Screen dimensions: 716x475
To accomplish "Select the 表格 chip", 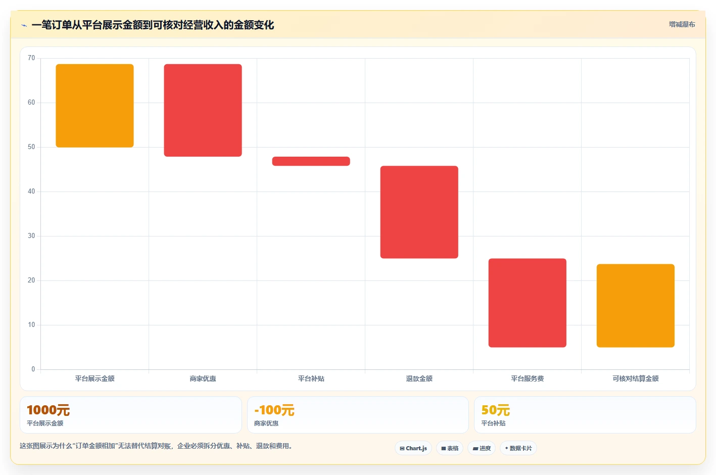I will point(450,448).
